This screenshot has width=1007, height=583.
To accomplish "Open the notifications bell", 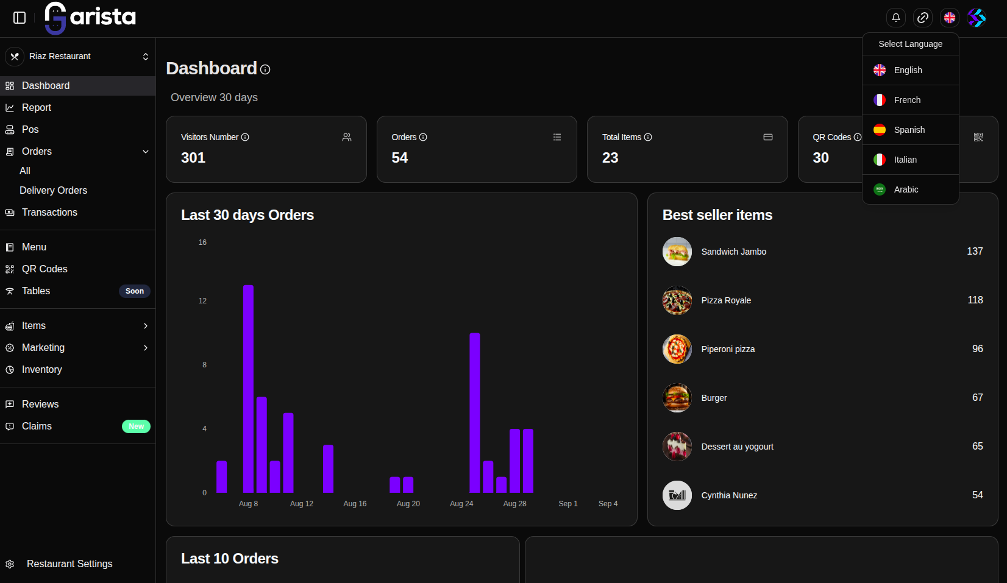I will [x=895, y=18].
